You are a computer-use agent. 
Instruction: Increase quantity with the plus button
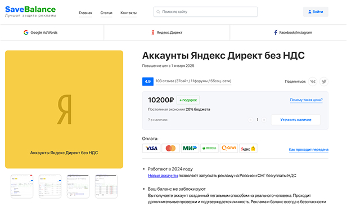coord(264,120)
